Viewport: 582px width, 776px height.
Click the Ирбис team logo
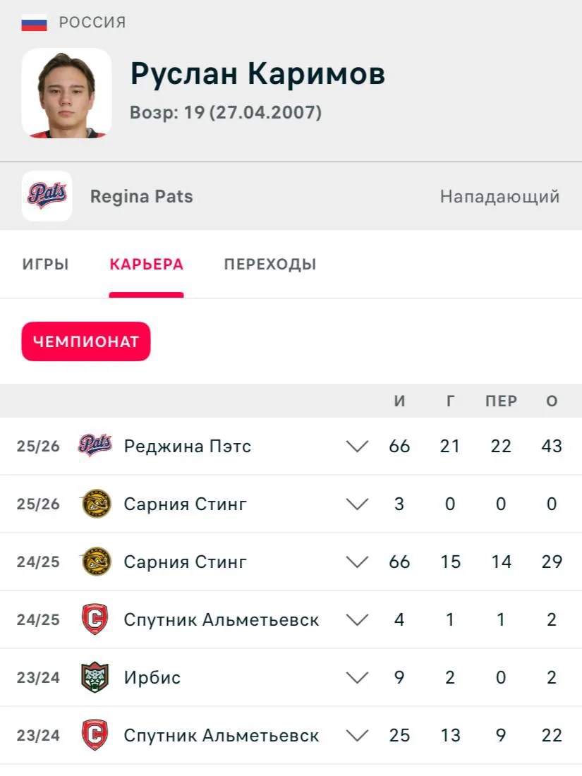[95, 677]
